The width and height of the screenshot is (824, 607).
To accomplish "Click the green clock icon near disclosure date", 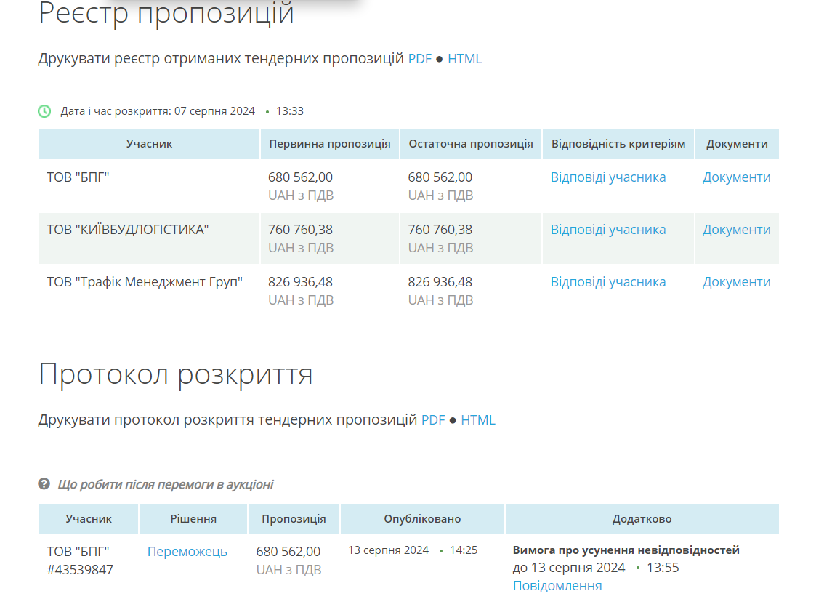I will coord(44,111).
